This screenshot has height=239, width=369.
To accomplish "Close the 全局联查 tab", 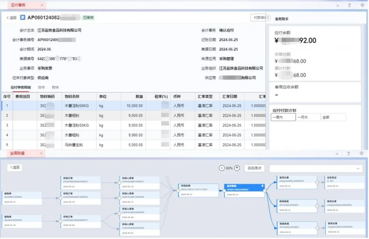I will tap(41, 153).
